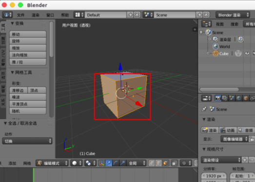
Task: Open the 添加 menu in viewport header
Action: click(12, 164)
